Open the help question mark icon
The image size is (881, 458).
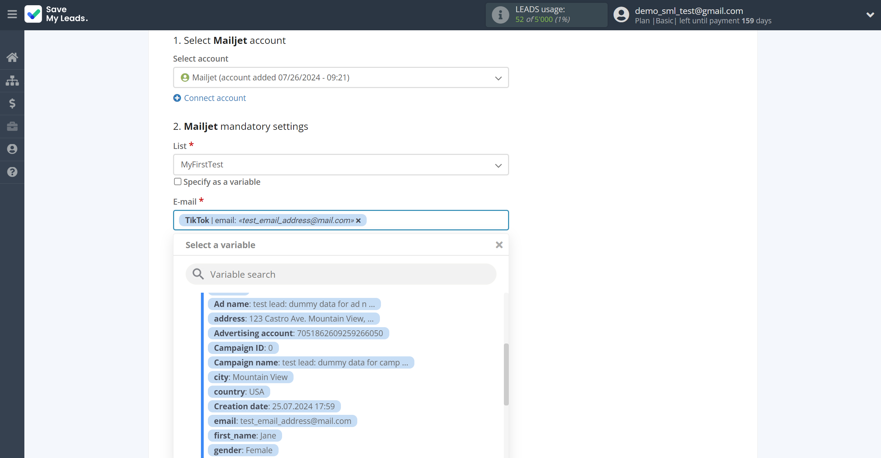12,172
